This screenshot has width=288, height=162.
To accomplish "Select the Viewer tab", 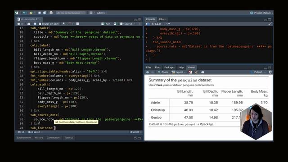I will point(191,67).
